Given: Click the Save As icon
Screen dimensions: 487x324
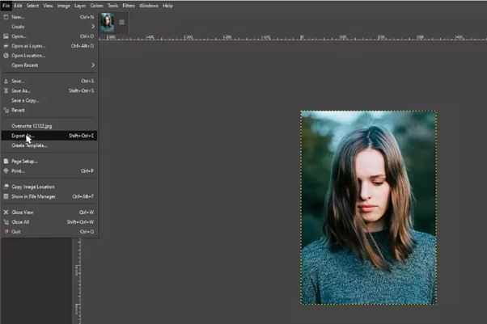Looking at the screenshot, I should 6,90.
